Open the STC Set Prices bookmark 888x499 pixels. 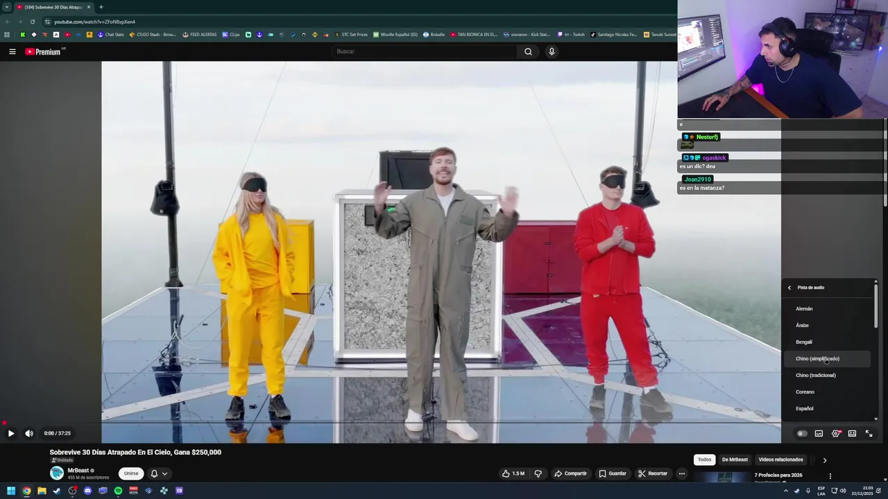(x=350, y=35)
